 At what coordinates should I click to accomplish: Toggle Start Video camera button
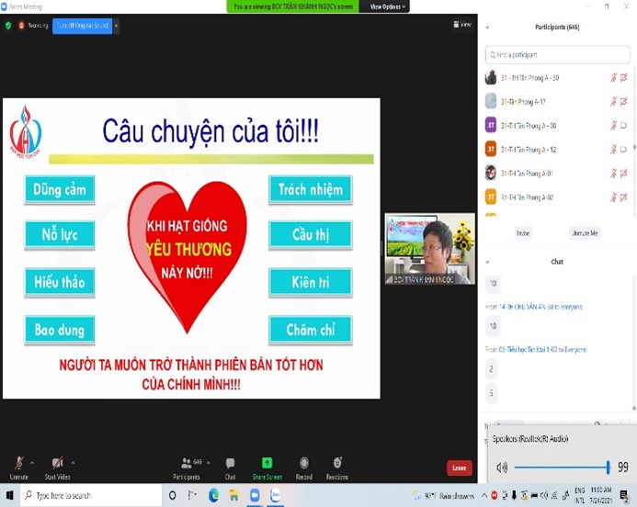57,464
